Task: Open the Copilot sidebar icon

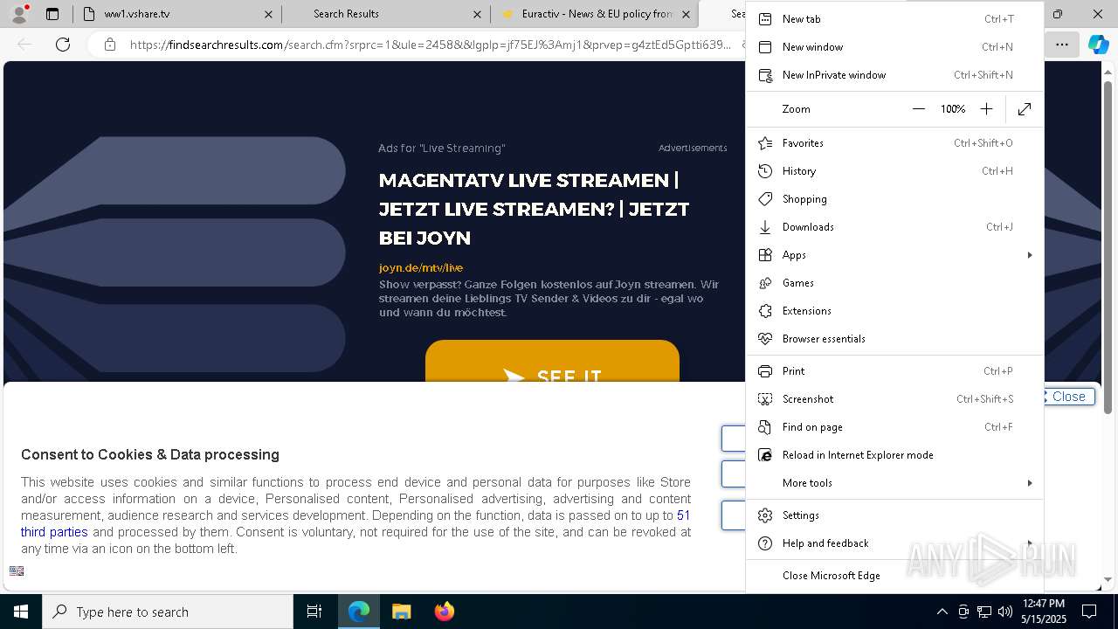Action: click(1098, 45)
